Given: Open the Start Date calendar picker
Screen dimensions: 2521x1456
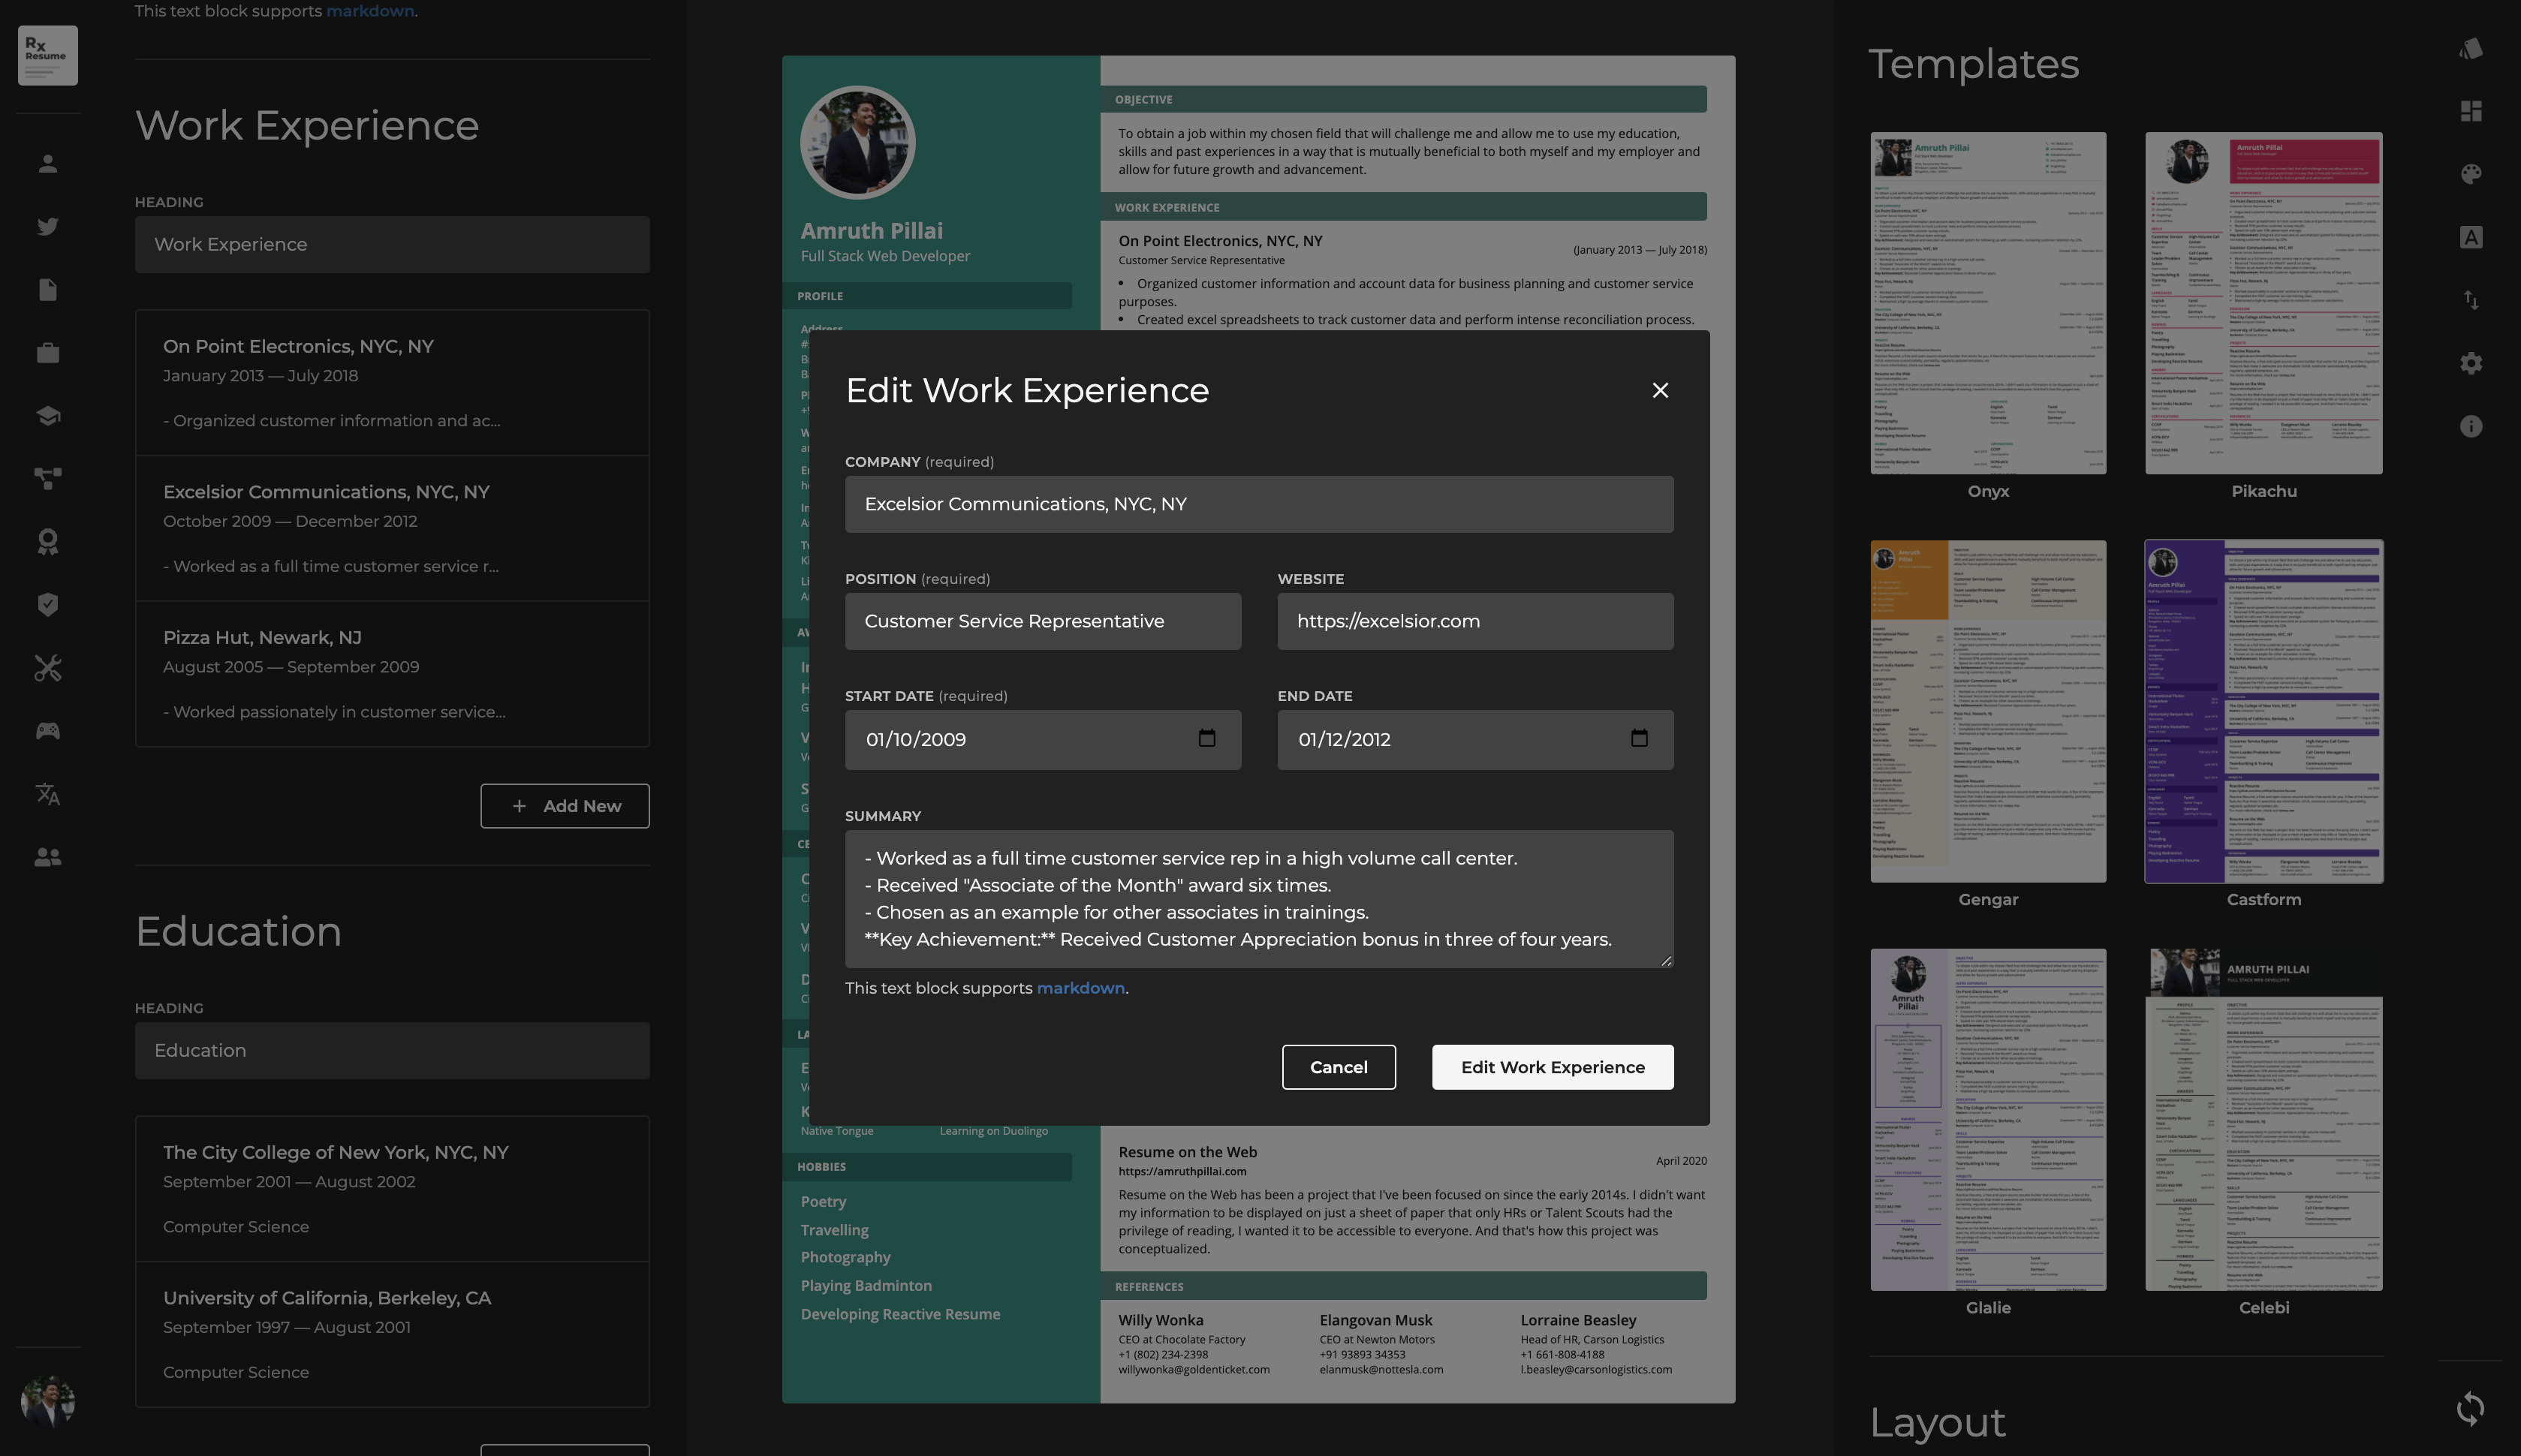Looking at the screenshot, I should [1206, 738].
